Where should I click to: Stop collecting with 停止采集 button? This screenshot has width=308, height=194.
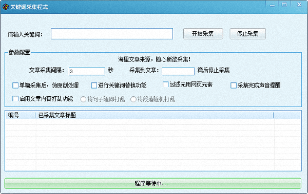pos(247,34)
